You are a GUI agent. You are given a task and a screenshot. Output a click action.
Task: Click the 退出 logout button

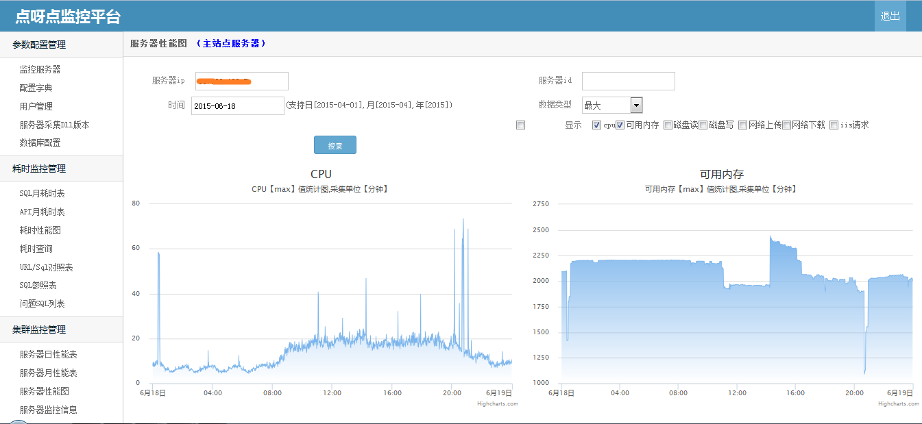(890, 16)
